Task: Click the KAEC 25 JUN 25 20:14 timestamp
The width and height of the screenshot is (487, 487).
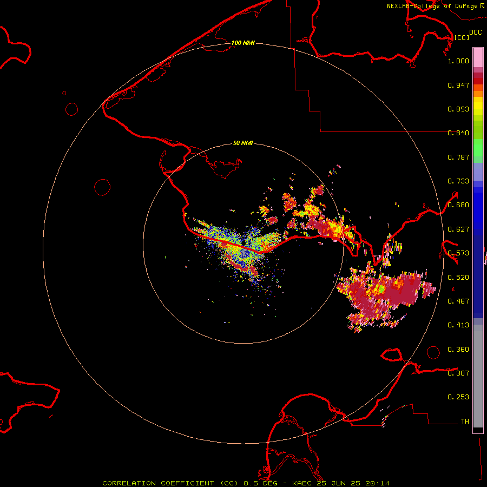Action: (341, 483)
